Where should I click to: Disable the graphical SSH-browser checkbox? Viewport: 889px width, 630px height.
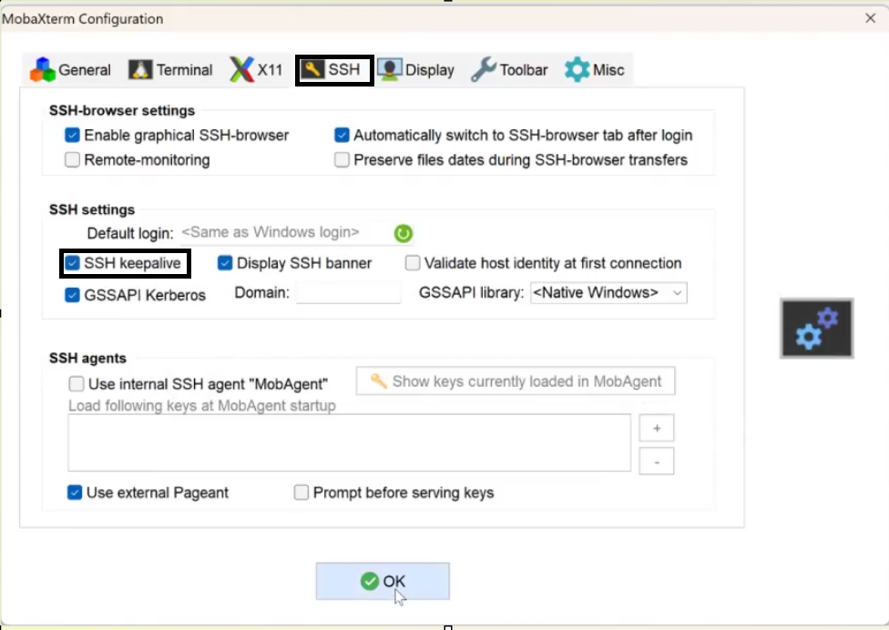point(72,135)
